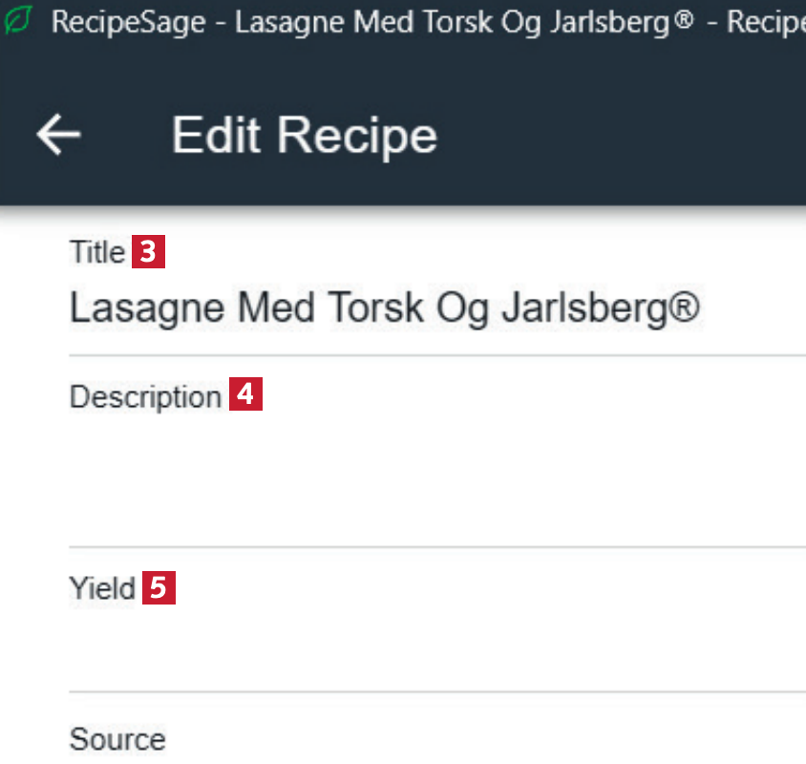Select the Description field label

click(x=145, y=396)
